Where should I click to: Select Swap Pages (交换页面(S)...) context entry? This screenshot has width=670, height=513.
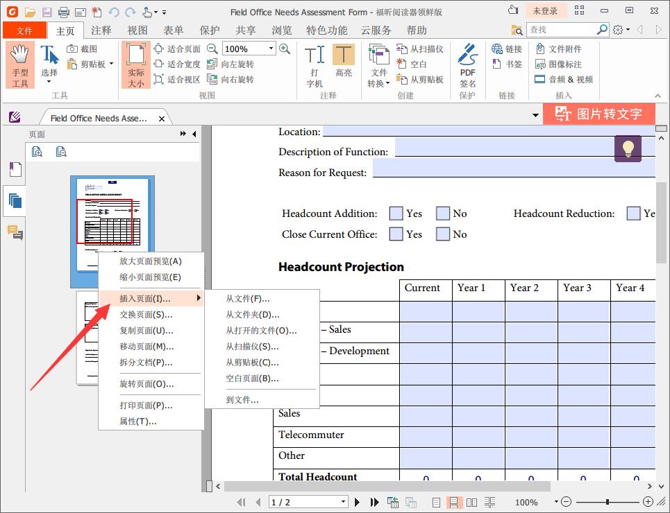click(151, 315)
